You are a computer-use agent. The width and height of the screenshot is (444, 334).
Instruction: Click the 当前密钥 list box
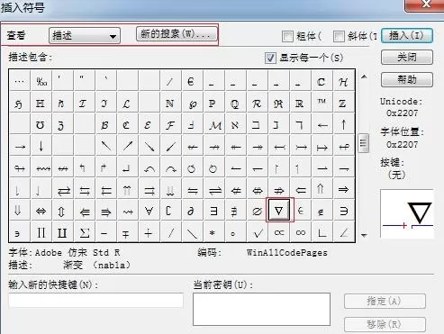pyautogui.click(x=261, y=310)
